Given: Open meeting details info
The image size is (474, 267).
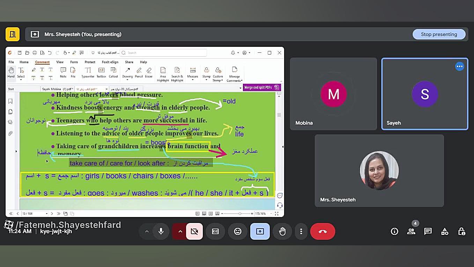Looking at the screenshot, I should 394,231.
